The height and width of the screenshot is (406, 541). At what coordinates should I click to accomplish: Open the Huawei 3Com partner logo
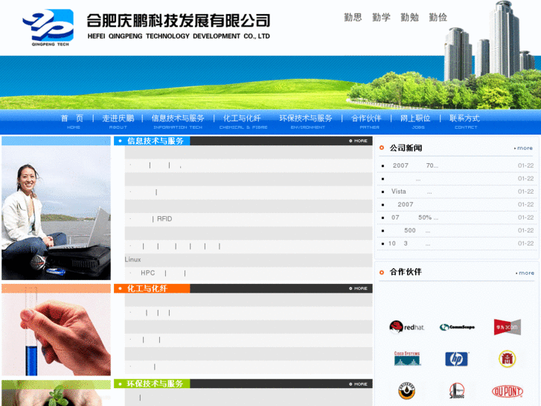pyautogui.click(x=508, y=327)
